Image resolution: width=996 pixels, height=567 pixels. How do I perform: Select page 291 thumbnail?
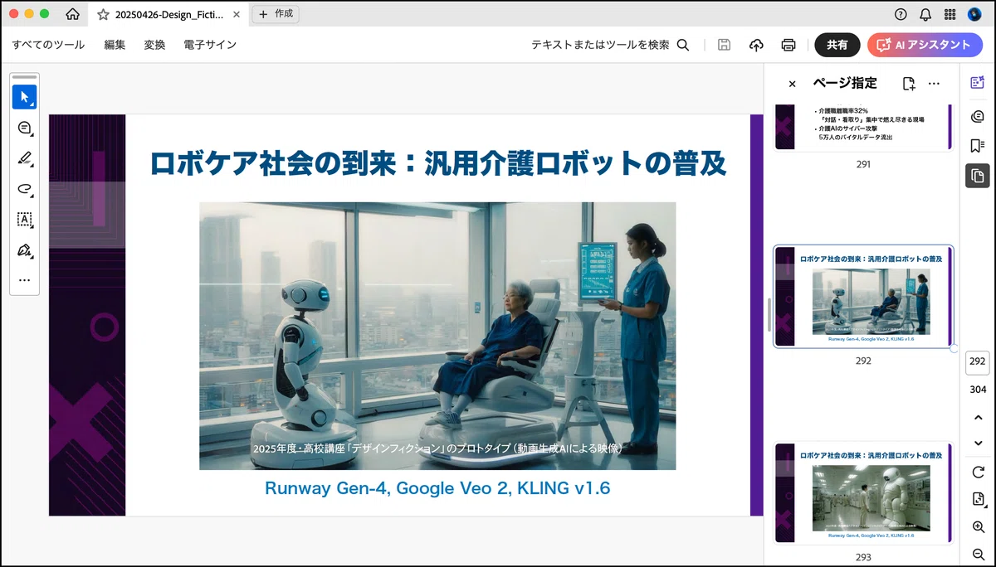(x=863, y=127)
